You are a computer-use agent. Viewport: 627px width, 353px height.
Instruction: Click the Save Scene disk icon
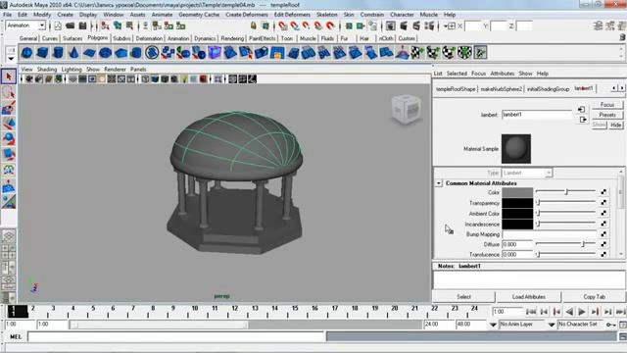click(x=82, y=26)
